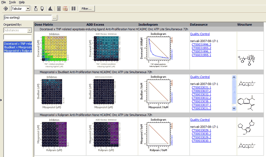Open link CT00033031.2

click(201, 108)
